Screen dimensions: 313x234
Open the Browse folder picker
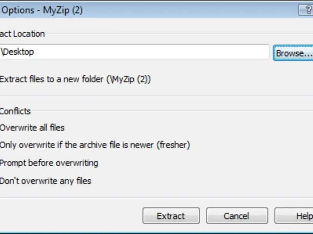293,53
